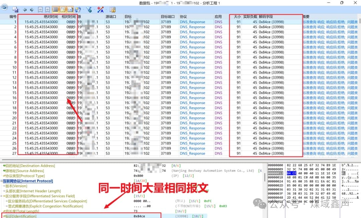
Task: Click DNS_Response link in row 5
Action: (x=192, y=42)
